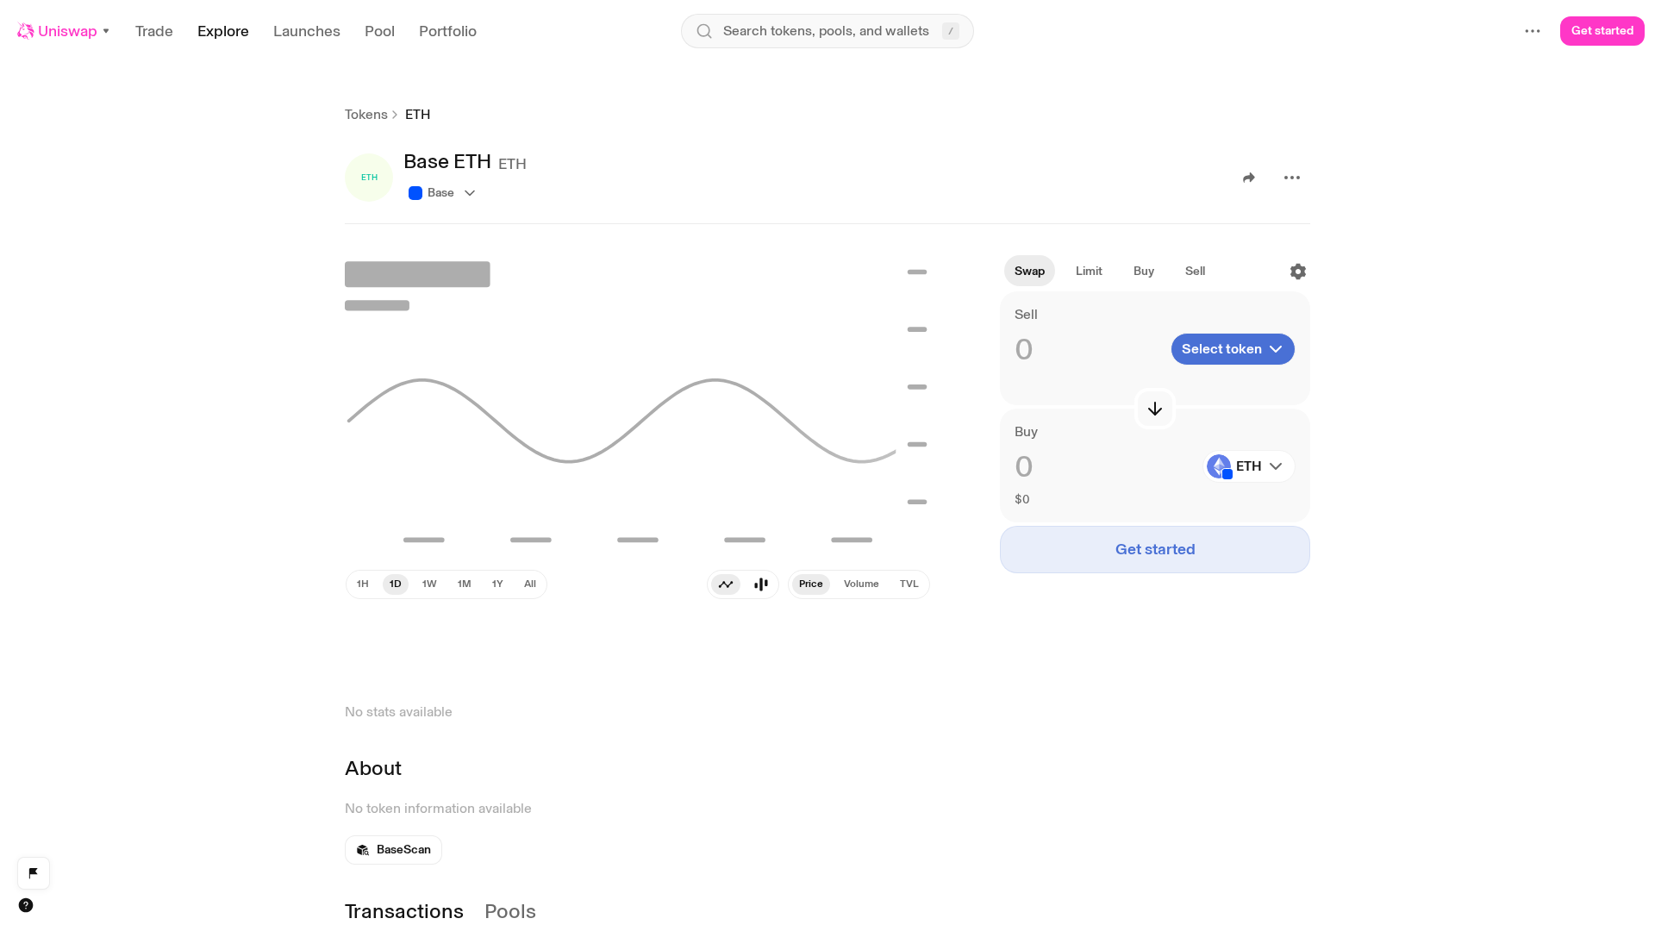The width and height of the screenshot is (1655, 931).
Task: Open the Select token dropdown
Action: click(x=1233, y=349)
